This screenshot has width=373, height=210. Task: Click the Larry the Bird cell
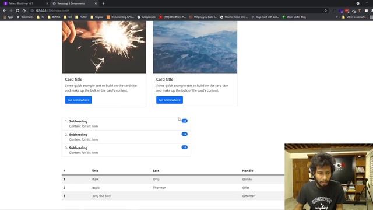tap(101, 196)
